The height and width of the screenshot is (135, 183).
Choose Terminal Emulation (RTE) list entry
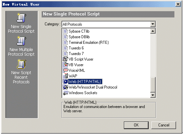tap(86, 42)
